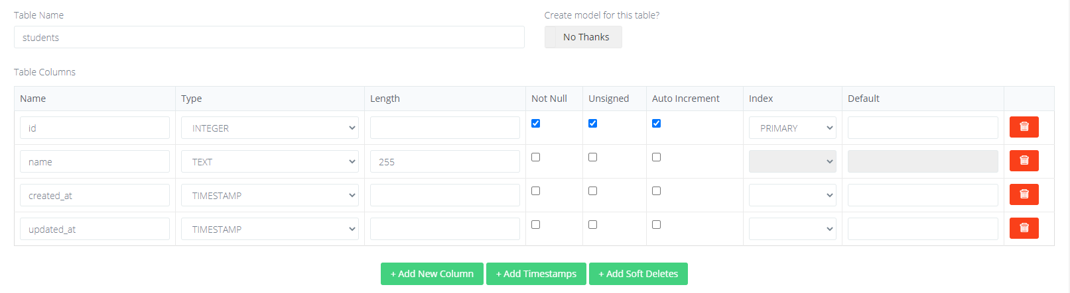1070x293 pixels.
Task: Disable Auto Increment on id column
Action: click(657, 124)
